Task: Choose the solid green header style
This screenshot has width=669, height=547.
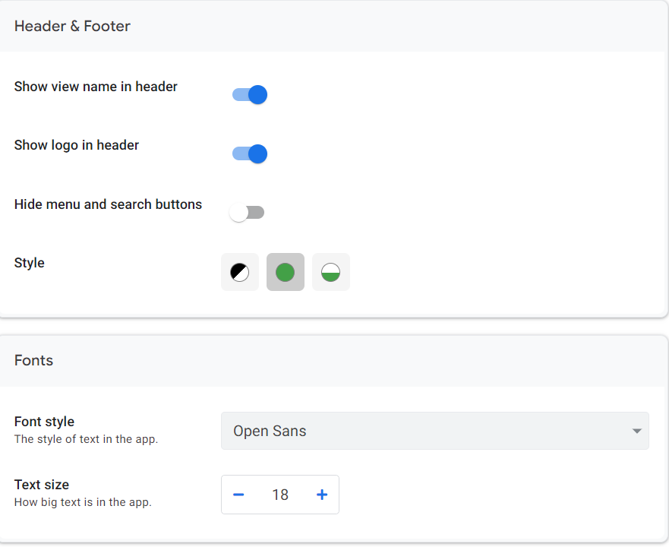Action: pos(286,272)
